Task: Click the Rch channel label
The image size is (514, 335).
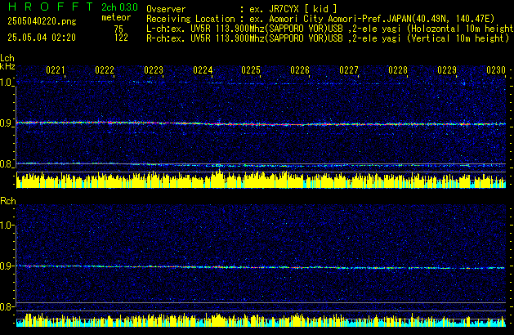Action: point(8,201)
